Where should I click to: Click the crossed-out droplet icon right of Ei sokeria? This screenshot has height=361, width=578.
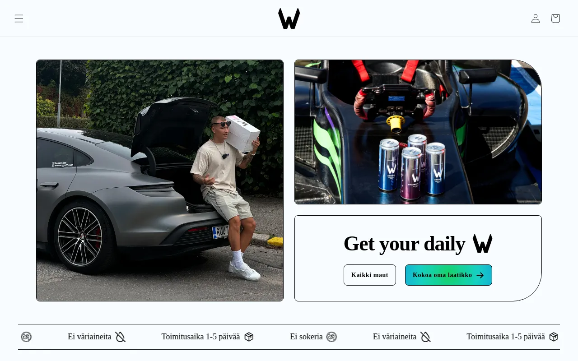(x=425, y=337)
